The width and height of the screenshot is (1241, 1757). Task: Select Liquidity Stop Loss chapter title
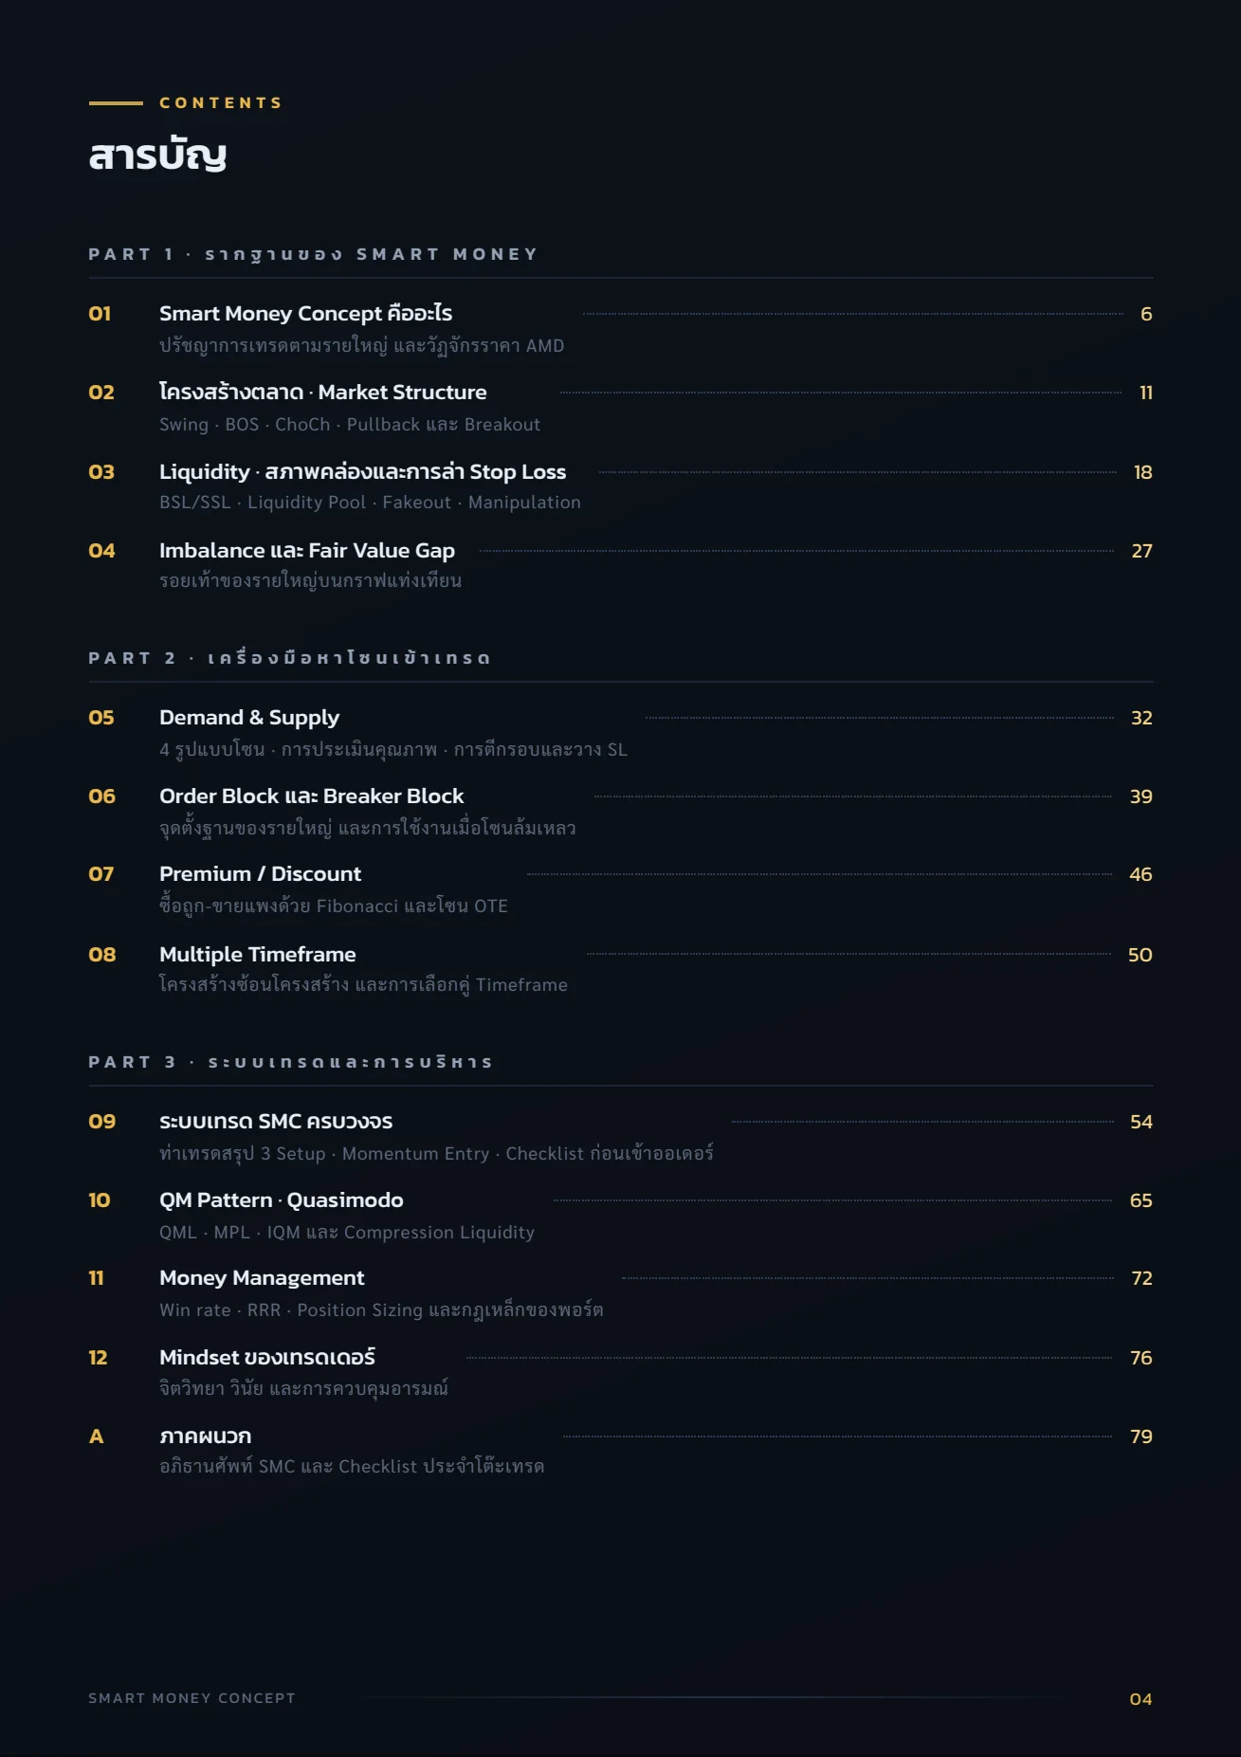coord(362,471)
